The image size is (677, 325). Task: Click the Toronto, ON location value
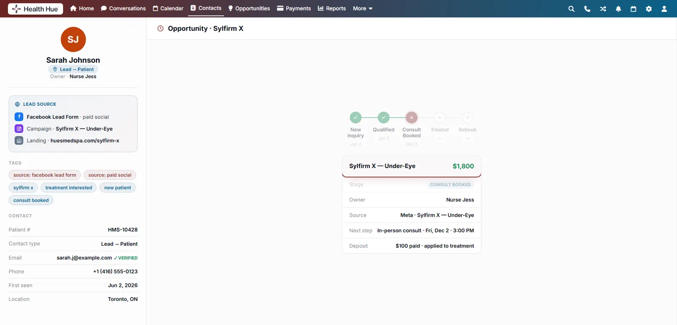coord(123,299)
